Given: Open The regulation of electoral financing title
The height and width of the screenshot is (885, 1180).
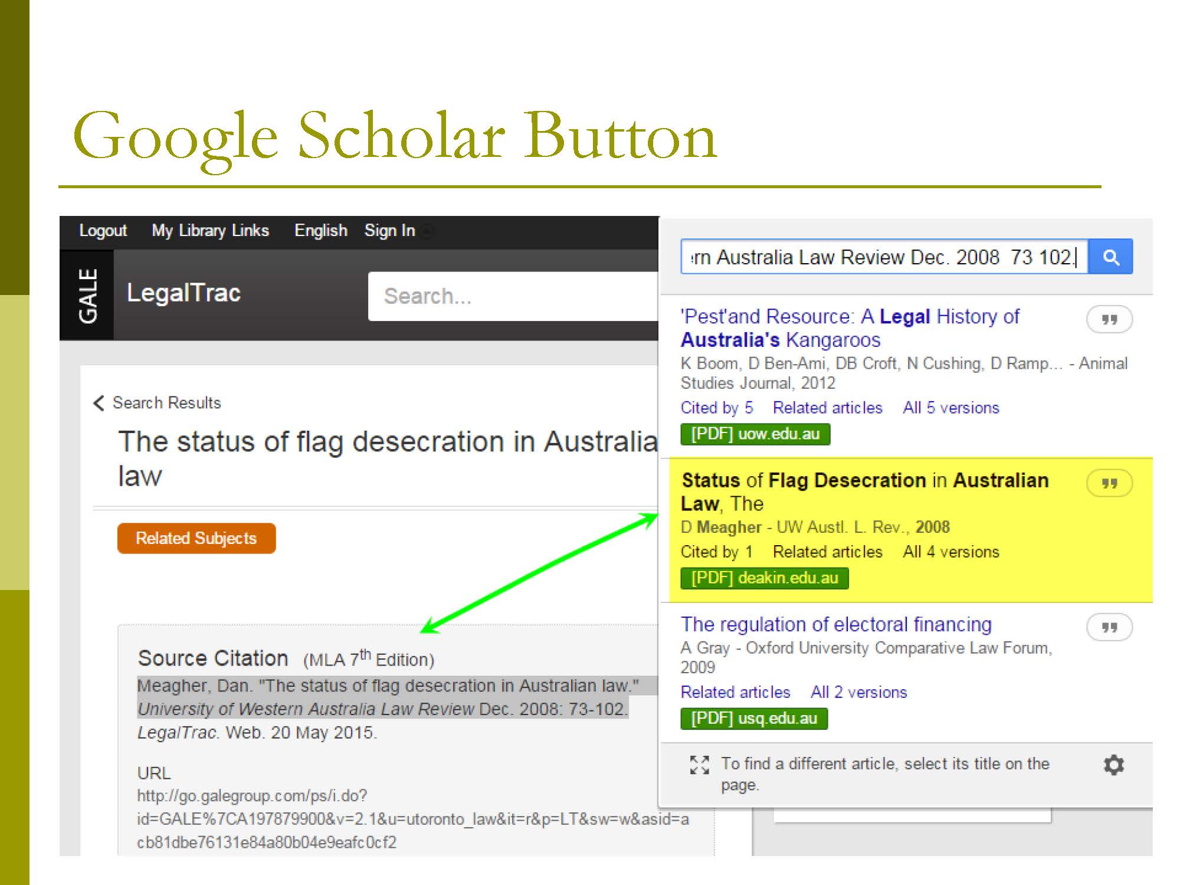Looking at the screenshot, I should (x=836, y=624).
